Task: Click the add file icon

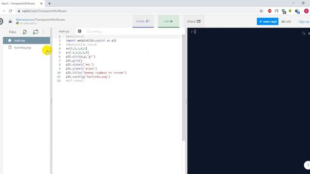Action: pyautogui.click(x=25, y=32)
